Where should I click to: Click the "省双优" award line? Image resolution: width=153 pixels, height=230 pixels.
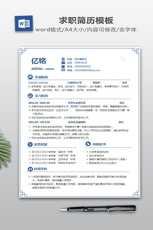(x=51, y=152)
